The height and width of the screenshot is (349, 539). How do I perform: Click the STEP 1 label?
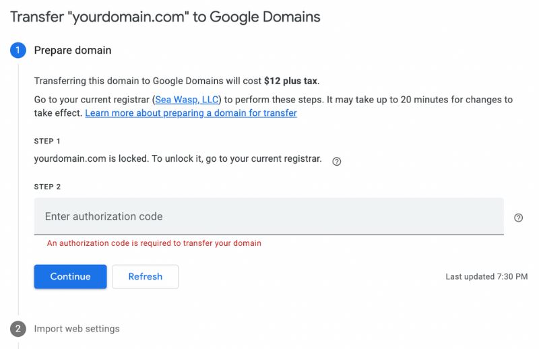tap(47, 141)
